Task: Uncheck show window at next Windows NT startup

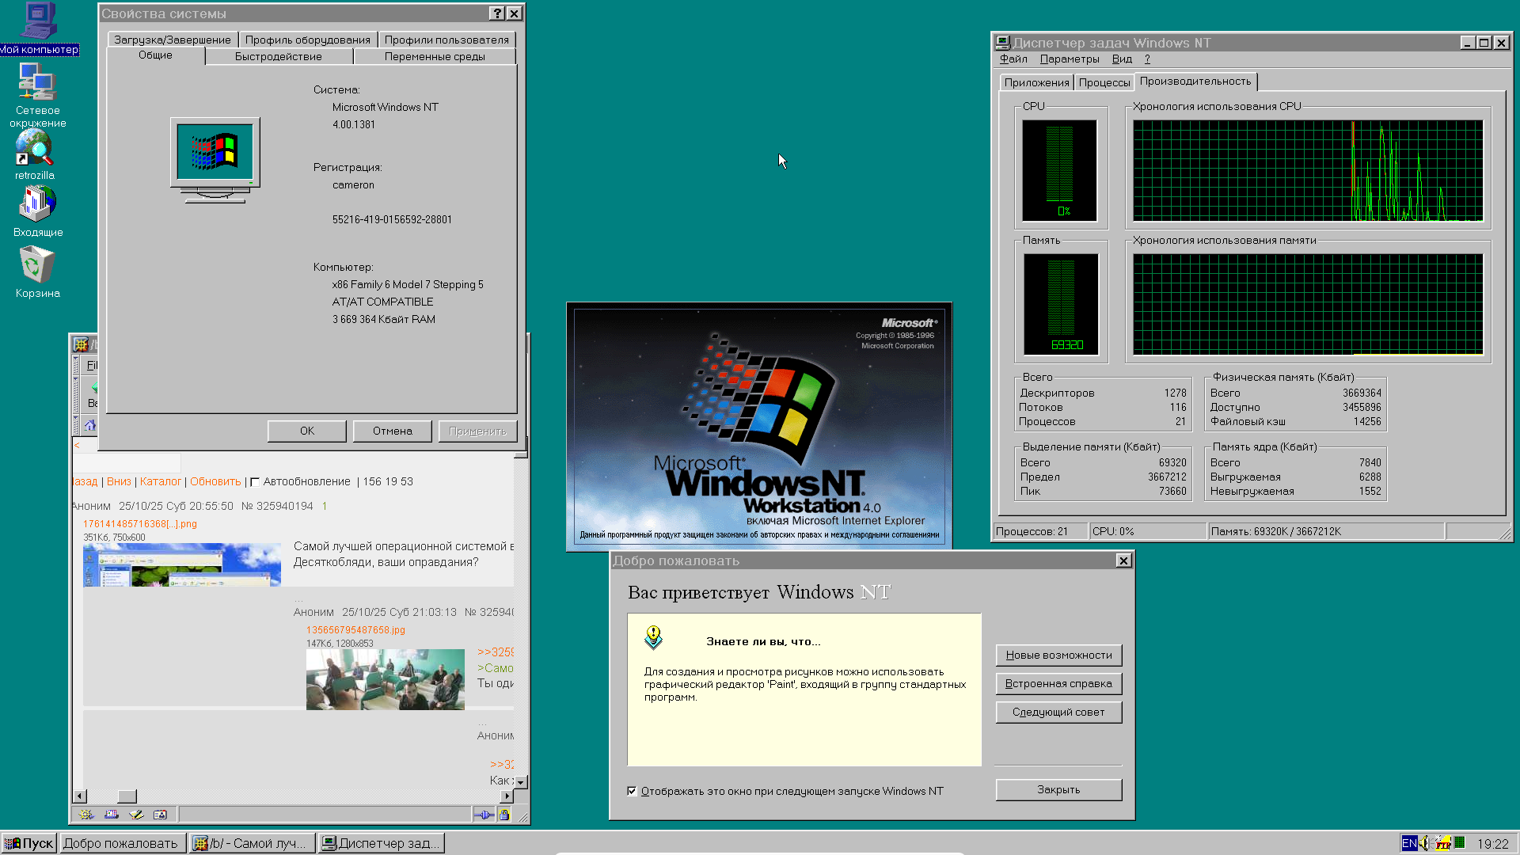Action: 632,791
